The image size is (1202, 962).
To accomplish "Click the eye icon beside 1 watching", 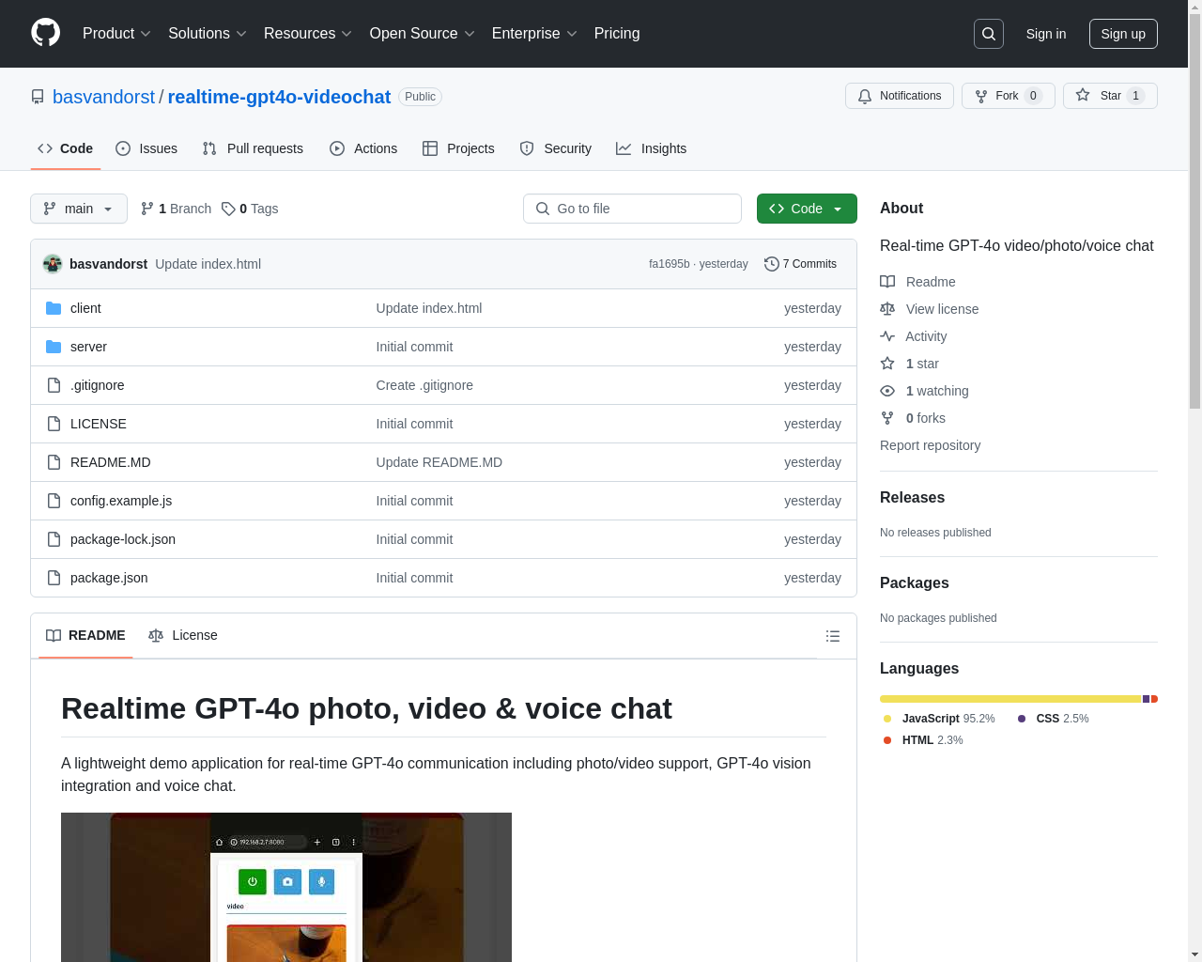I will point(887,391).
